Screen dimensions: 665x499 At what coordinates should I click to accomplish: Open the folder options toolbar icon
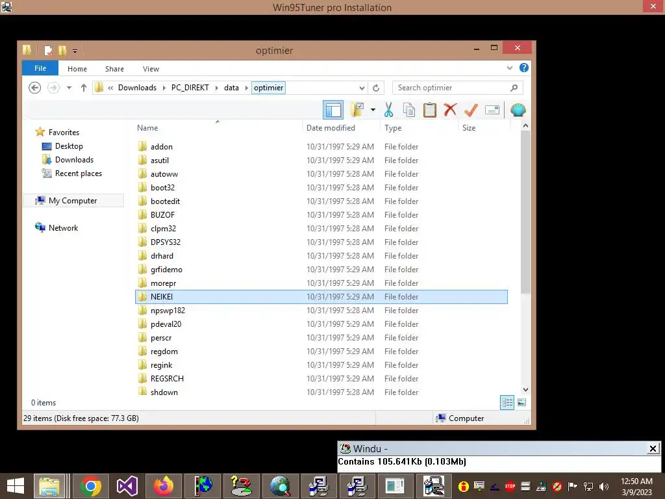357,110
